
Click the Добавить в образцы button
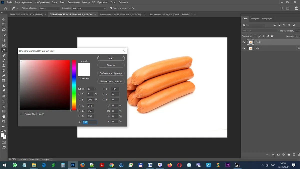click(111, 73)
